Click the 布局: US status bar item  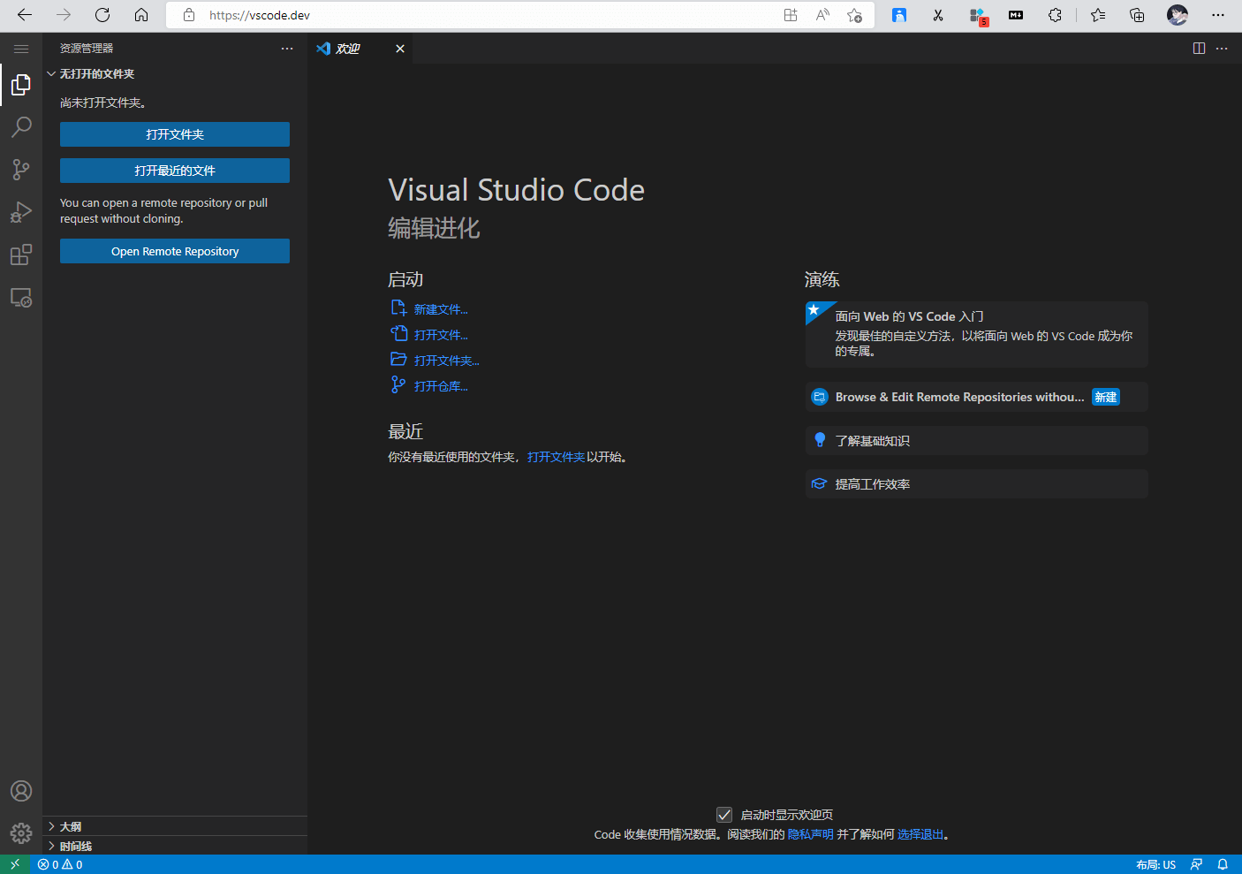pyautogui.click(x=1155, y=864)
